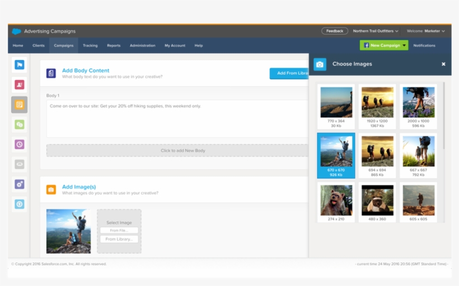Open the green coins budget sidebar icon

20,124
